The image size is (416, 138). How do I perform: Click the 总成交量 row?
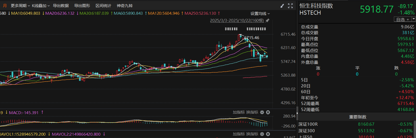[x=358, y=27]
